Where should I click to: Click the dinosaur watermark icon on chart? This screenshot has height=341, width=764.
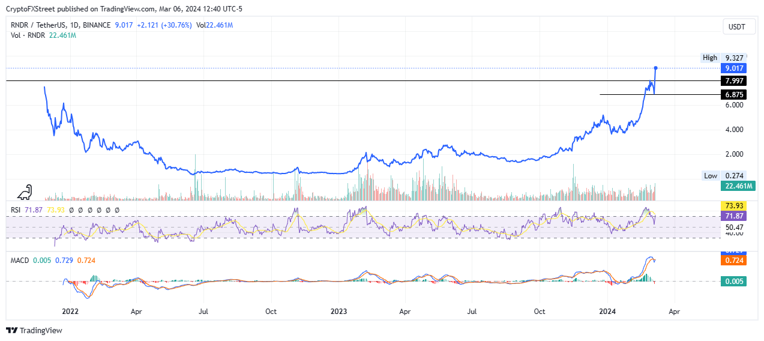pos(25,192)
